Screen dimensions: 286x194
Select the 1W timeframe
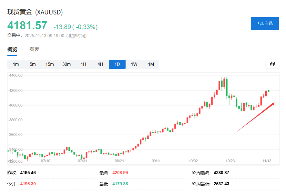tap(134, 64)
